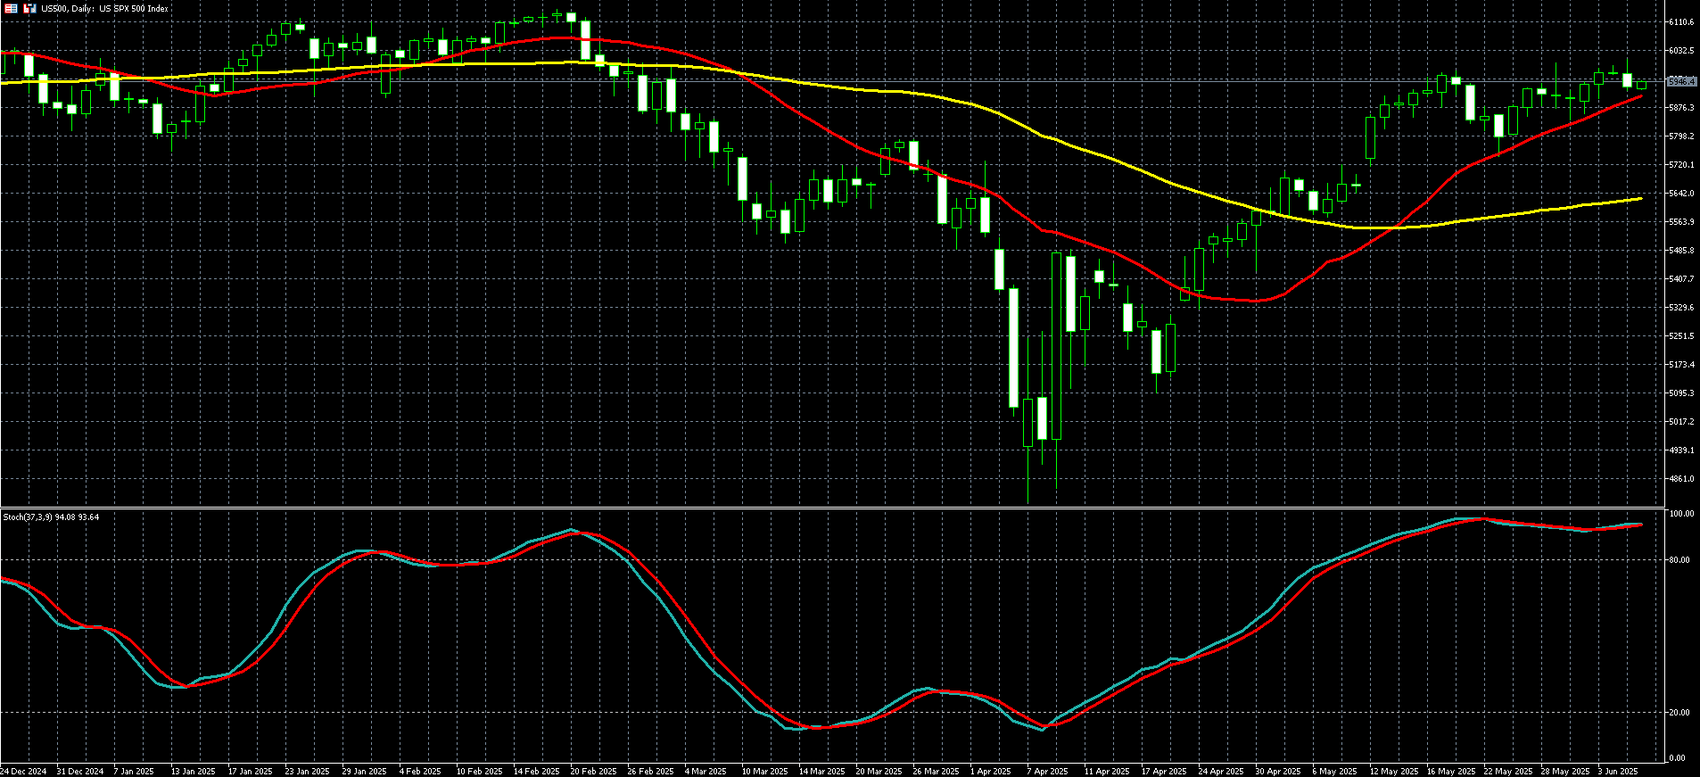Viewport: 1700px width, 777px height.
Task: Click the '31 Dec 2024' date label
Action: coord(80,771)
